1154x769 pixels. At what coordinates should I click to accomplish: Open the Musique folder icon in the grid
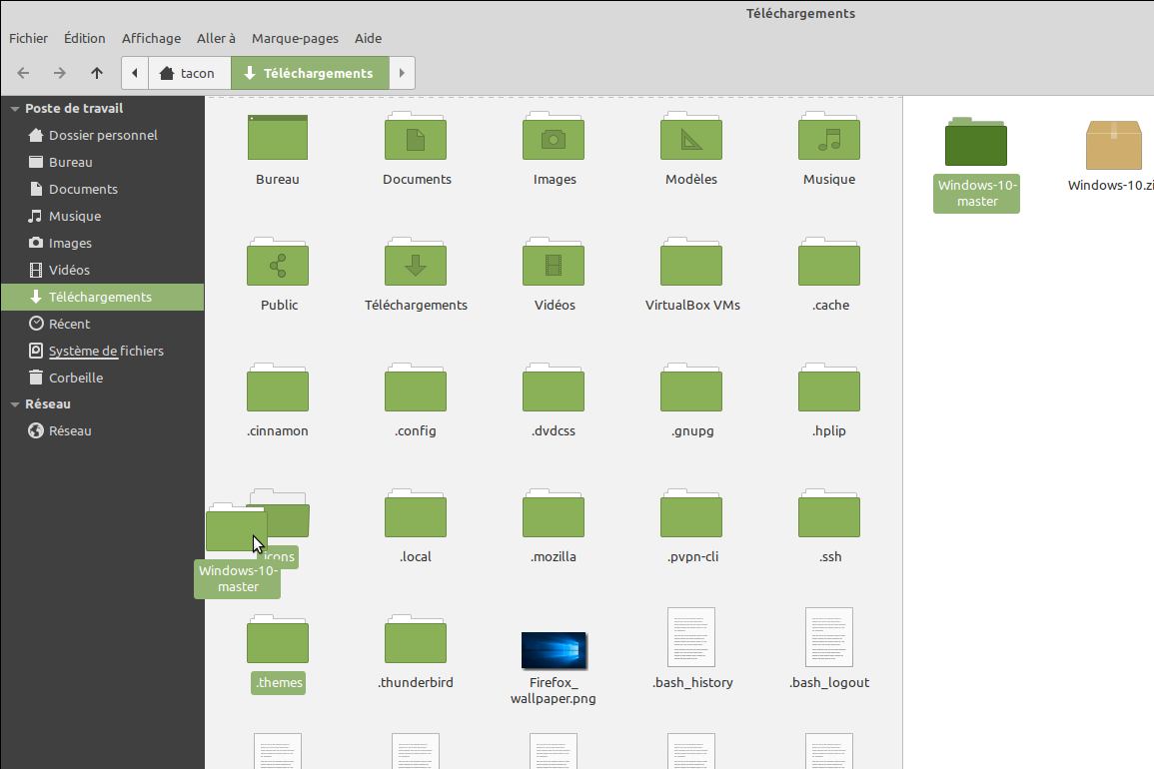click(828, 139)
